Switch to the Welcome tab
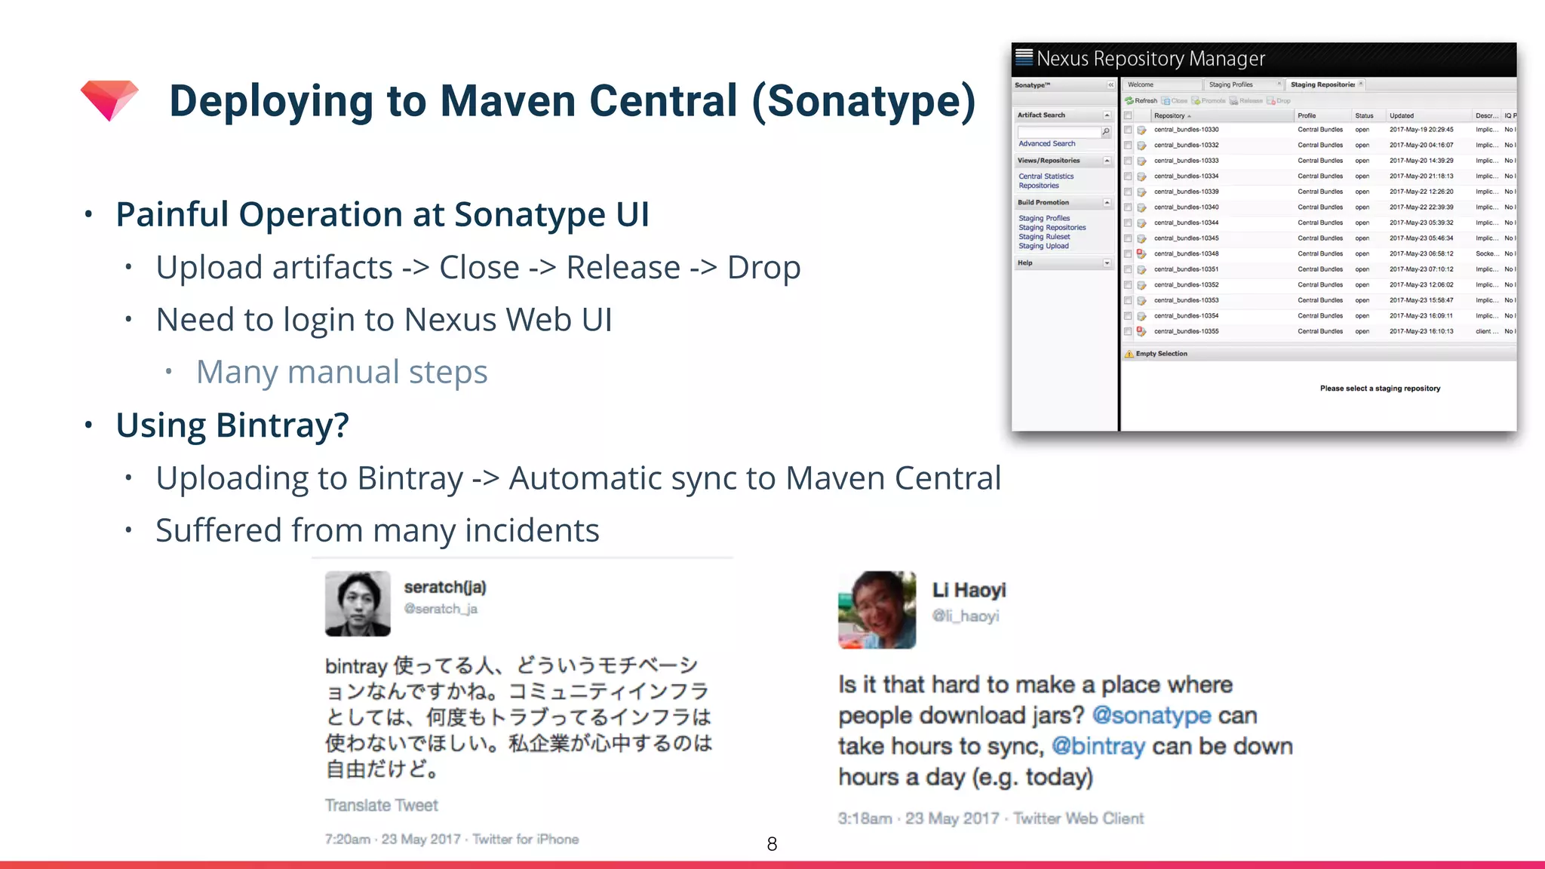1545x869 pixels. [1162, 84]
